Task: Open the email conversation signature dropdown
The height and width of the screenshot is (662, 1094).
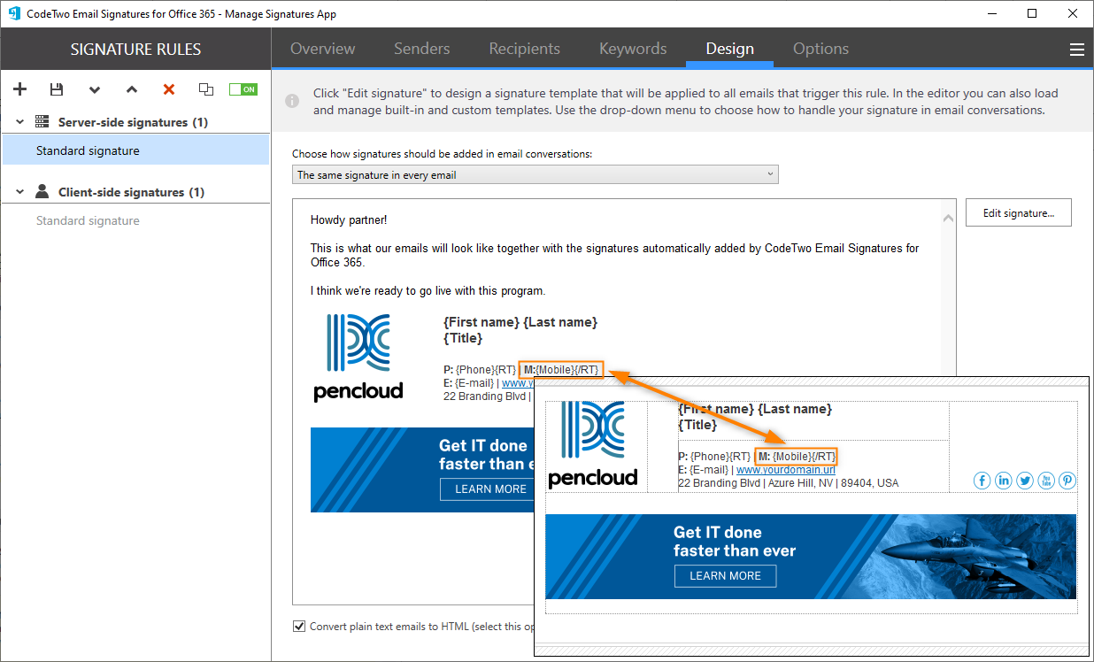Action: tap(768, 173)
